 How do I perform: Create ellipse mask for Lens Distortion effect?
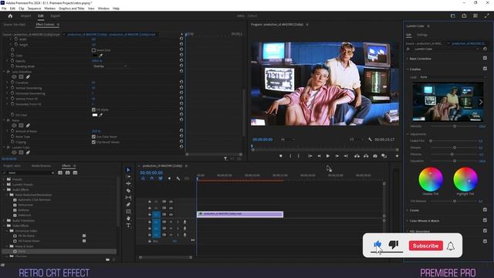pyautogui.click(x=14, y=77)
